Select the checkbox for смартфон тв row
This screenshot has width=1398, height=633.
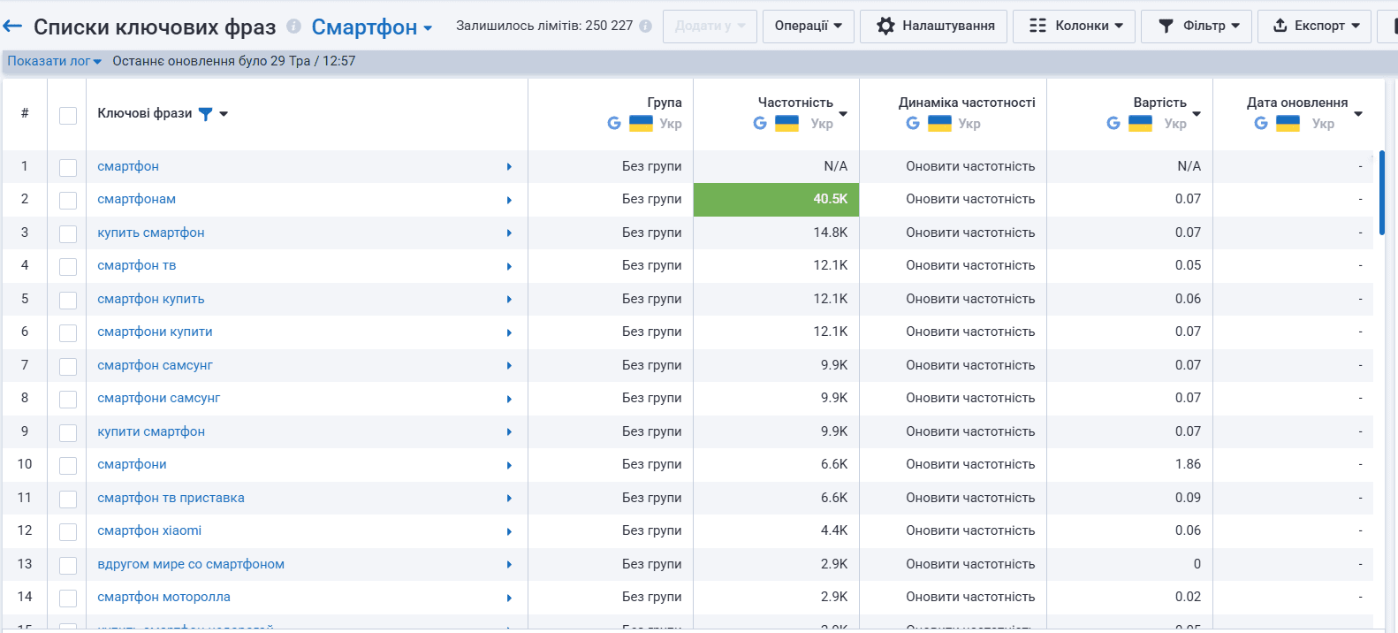(x=68, y=267)
